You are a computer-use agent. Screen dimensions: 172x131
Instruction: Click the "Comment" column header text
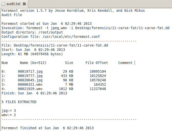[x=125, y=63]
